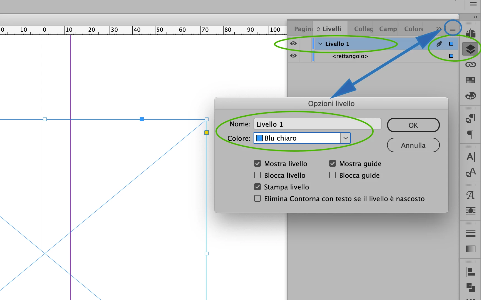Click the filled blue top-center handle

pyautogui.click(x=142, y=119)
